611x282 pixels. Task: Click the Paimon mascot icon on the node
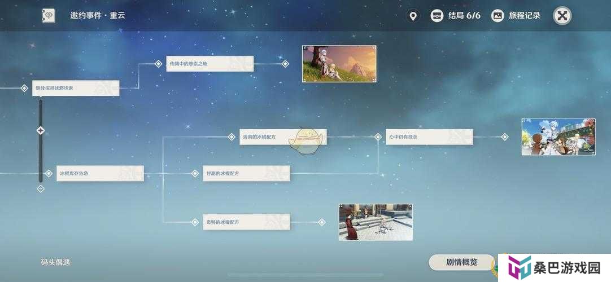[x=305, y=139]
